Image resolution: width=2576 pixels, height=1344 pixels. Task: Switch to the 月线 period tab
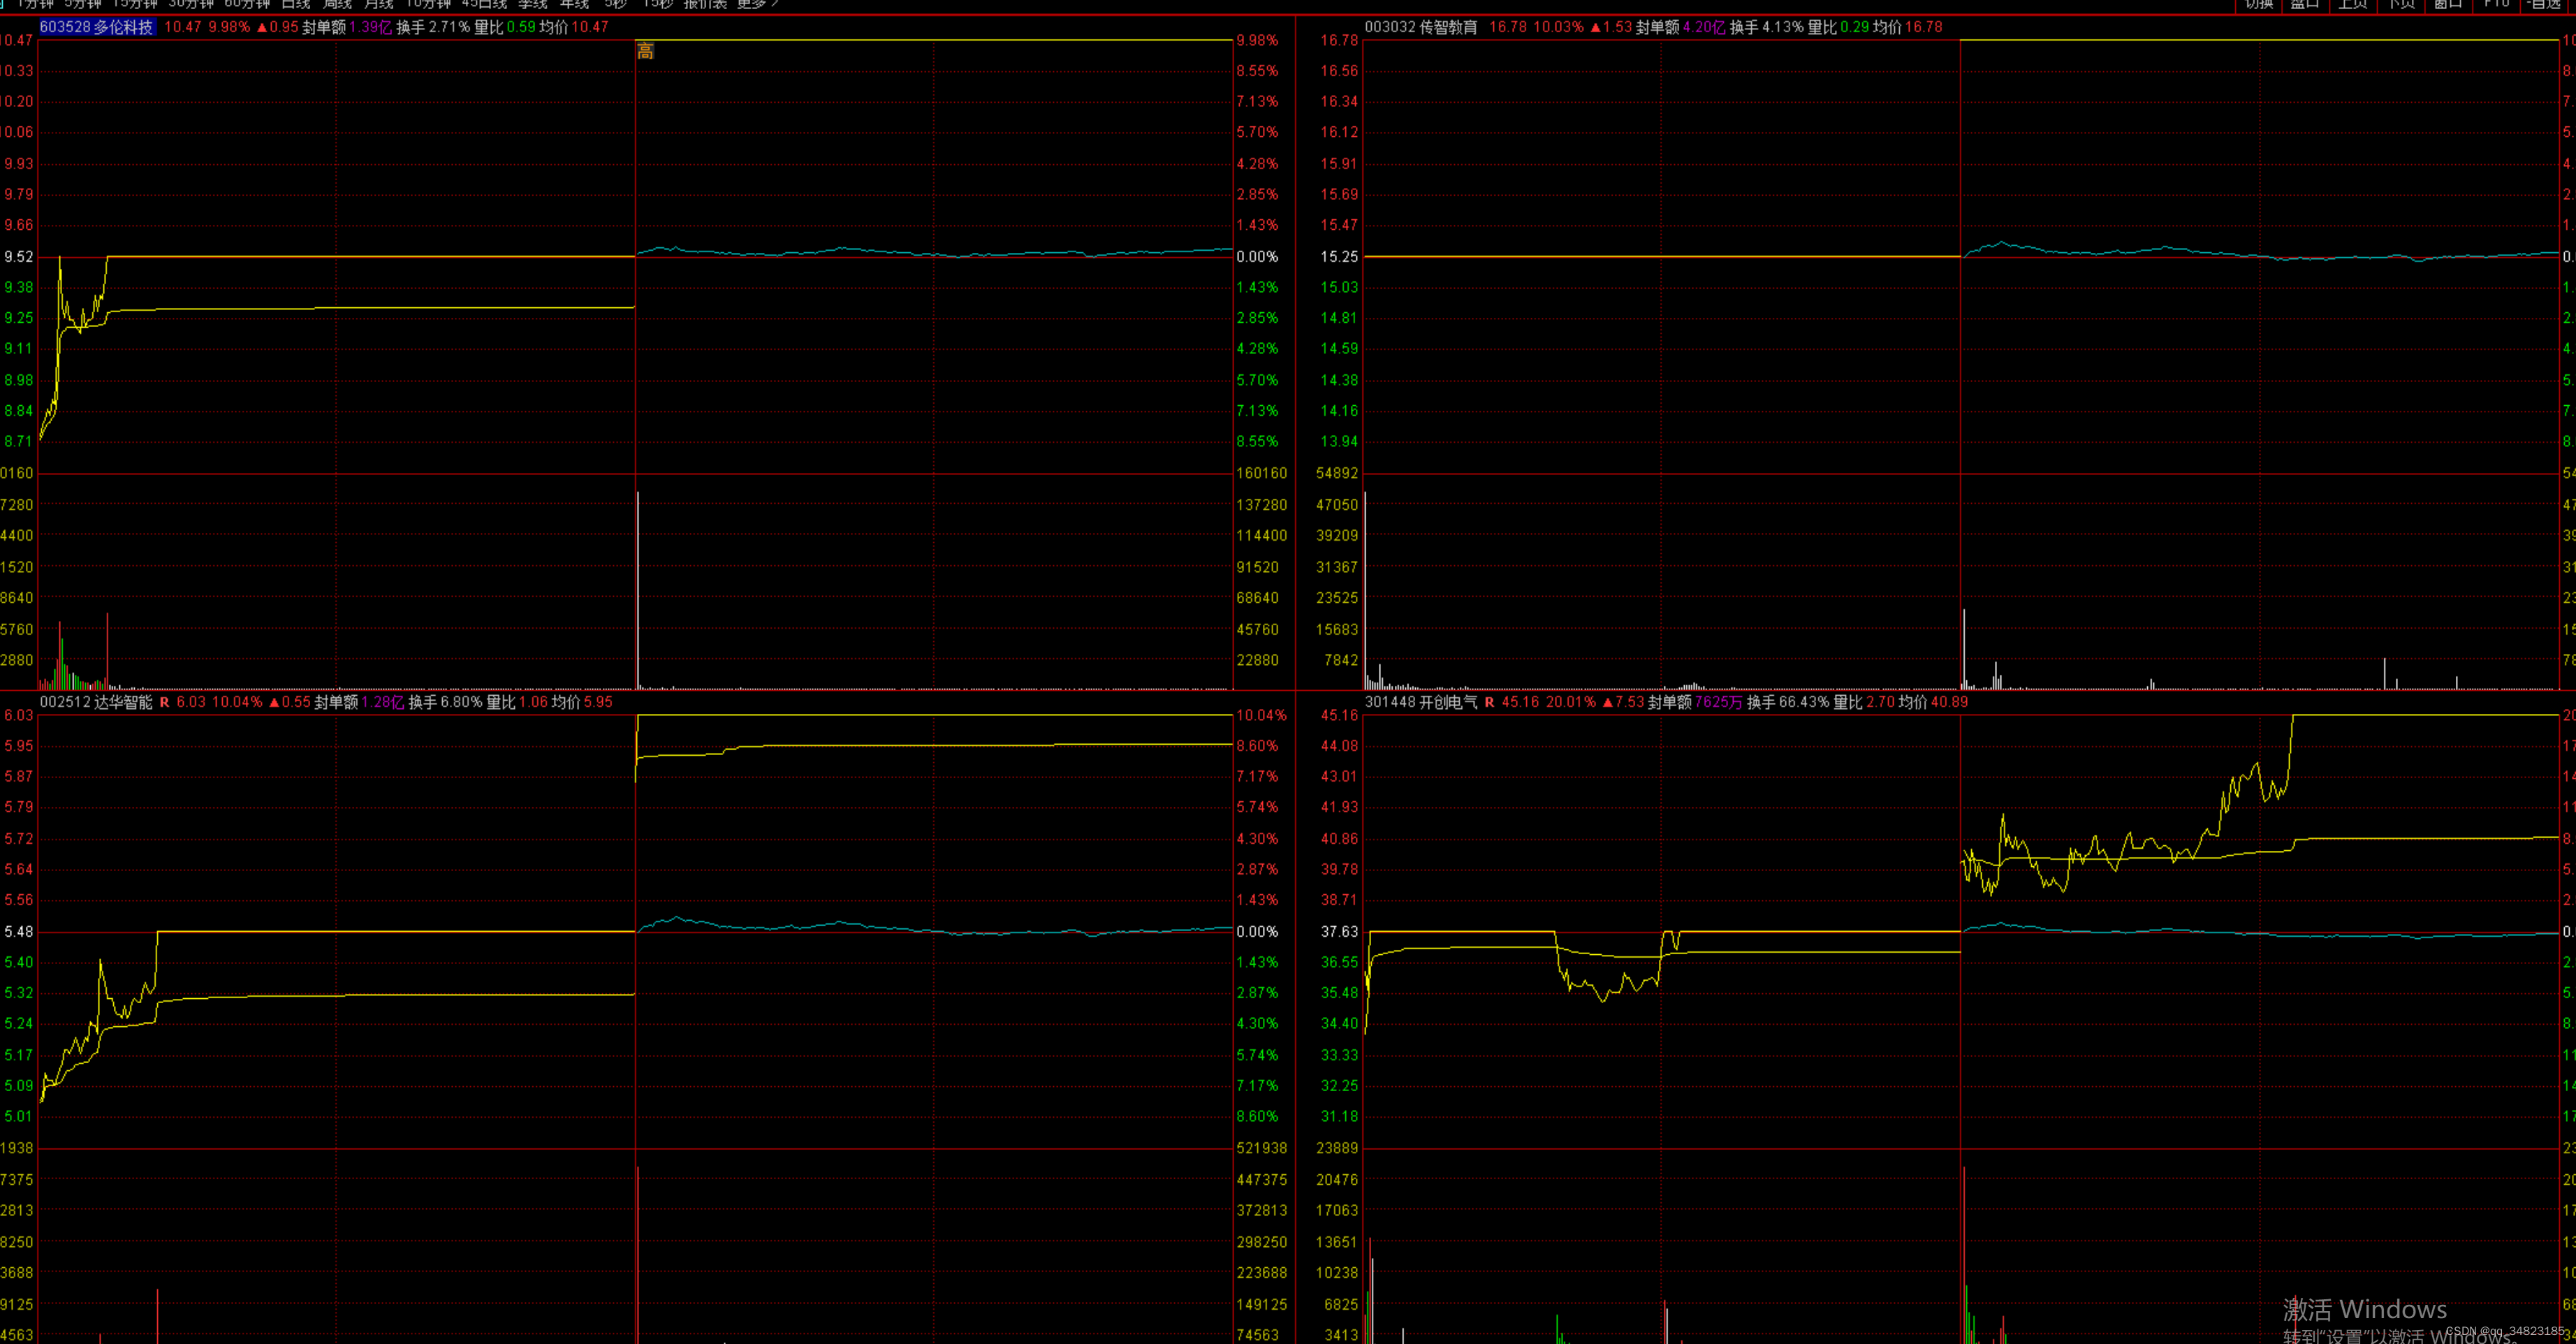click(378, 4)
